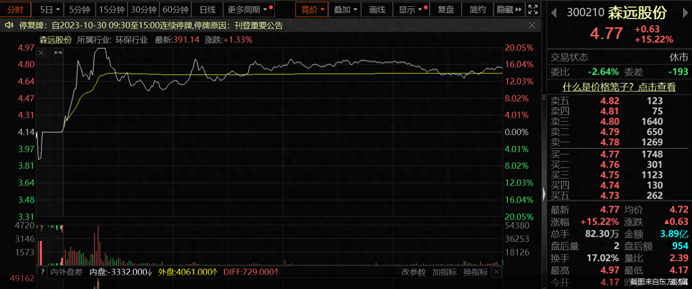Screen dimensions: 692x289
Task: Toggle the 隐藏 hide panel button
Action: click(x=509, y=9)
